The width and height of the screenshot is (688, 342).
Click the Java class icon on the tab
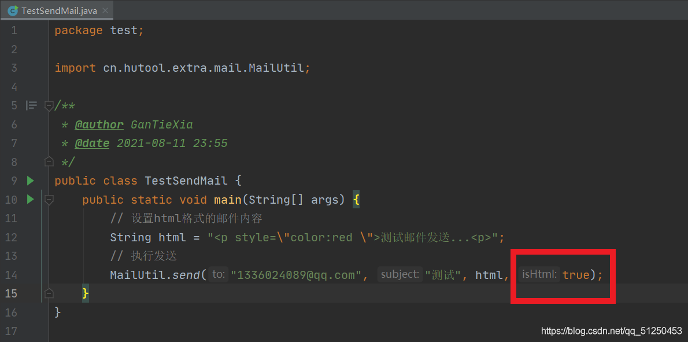point(13,10)
